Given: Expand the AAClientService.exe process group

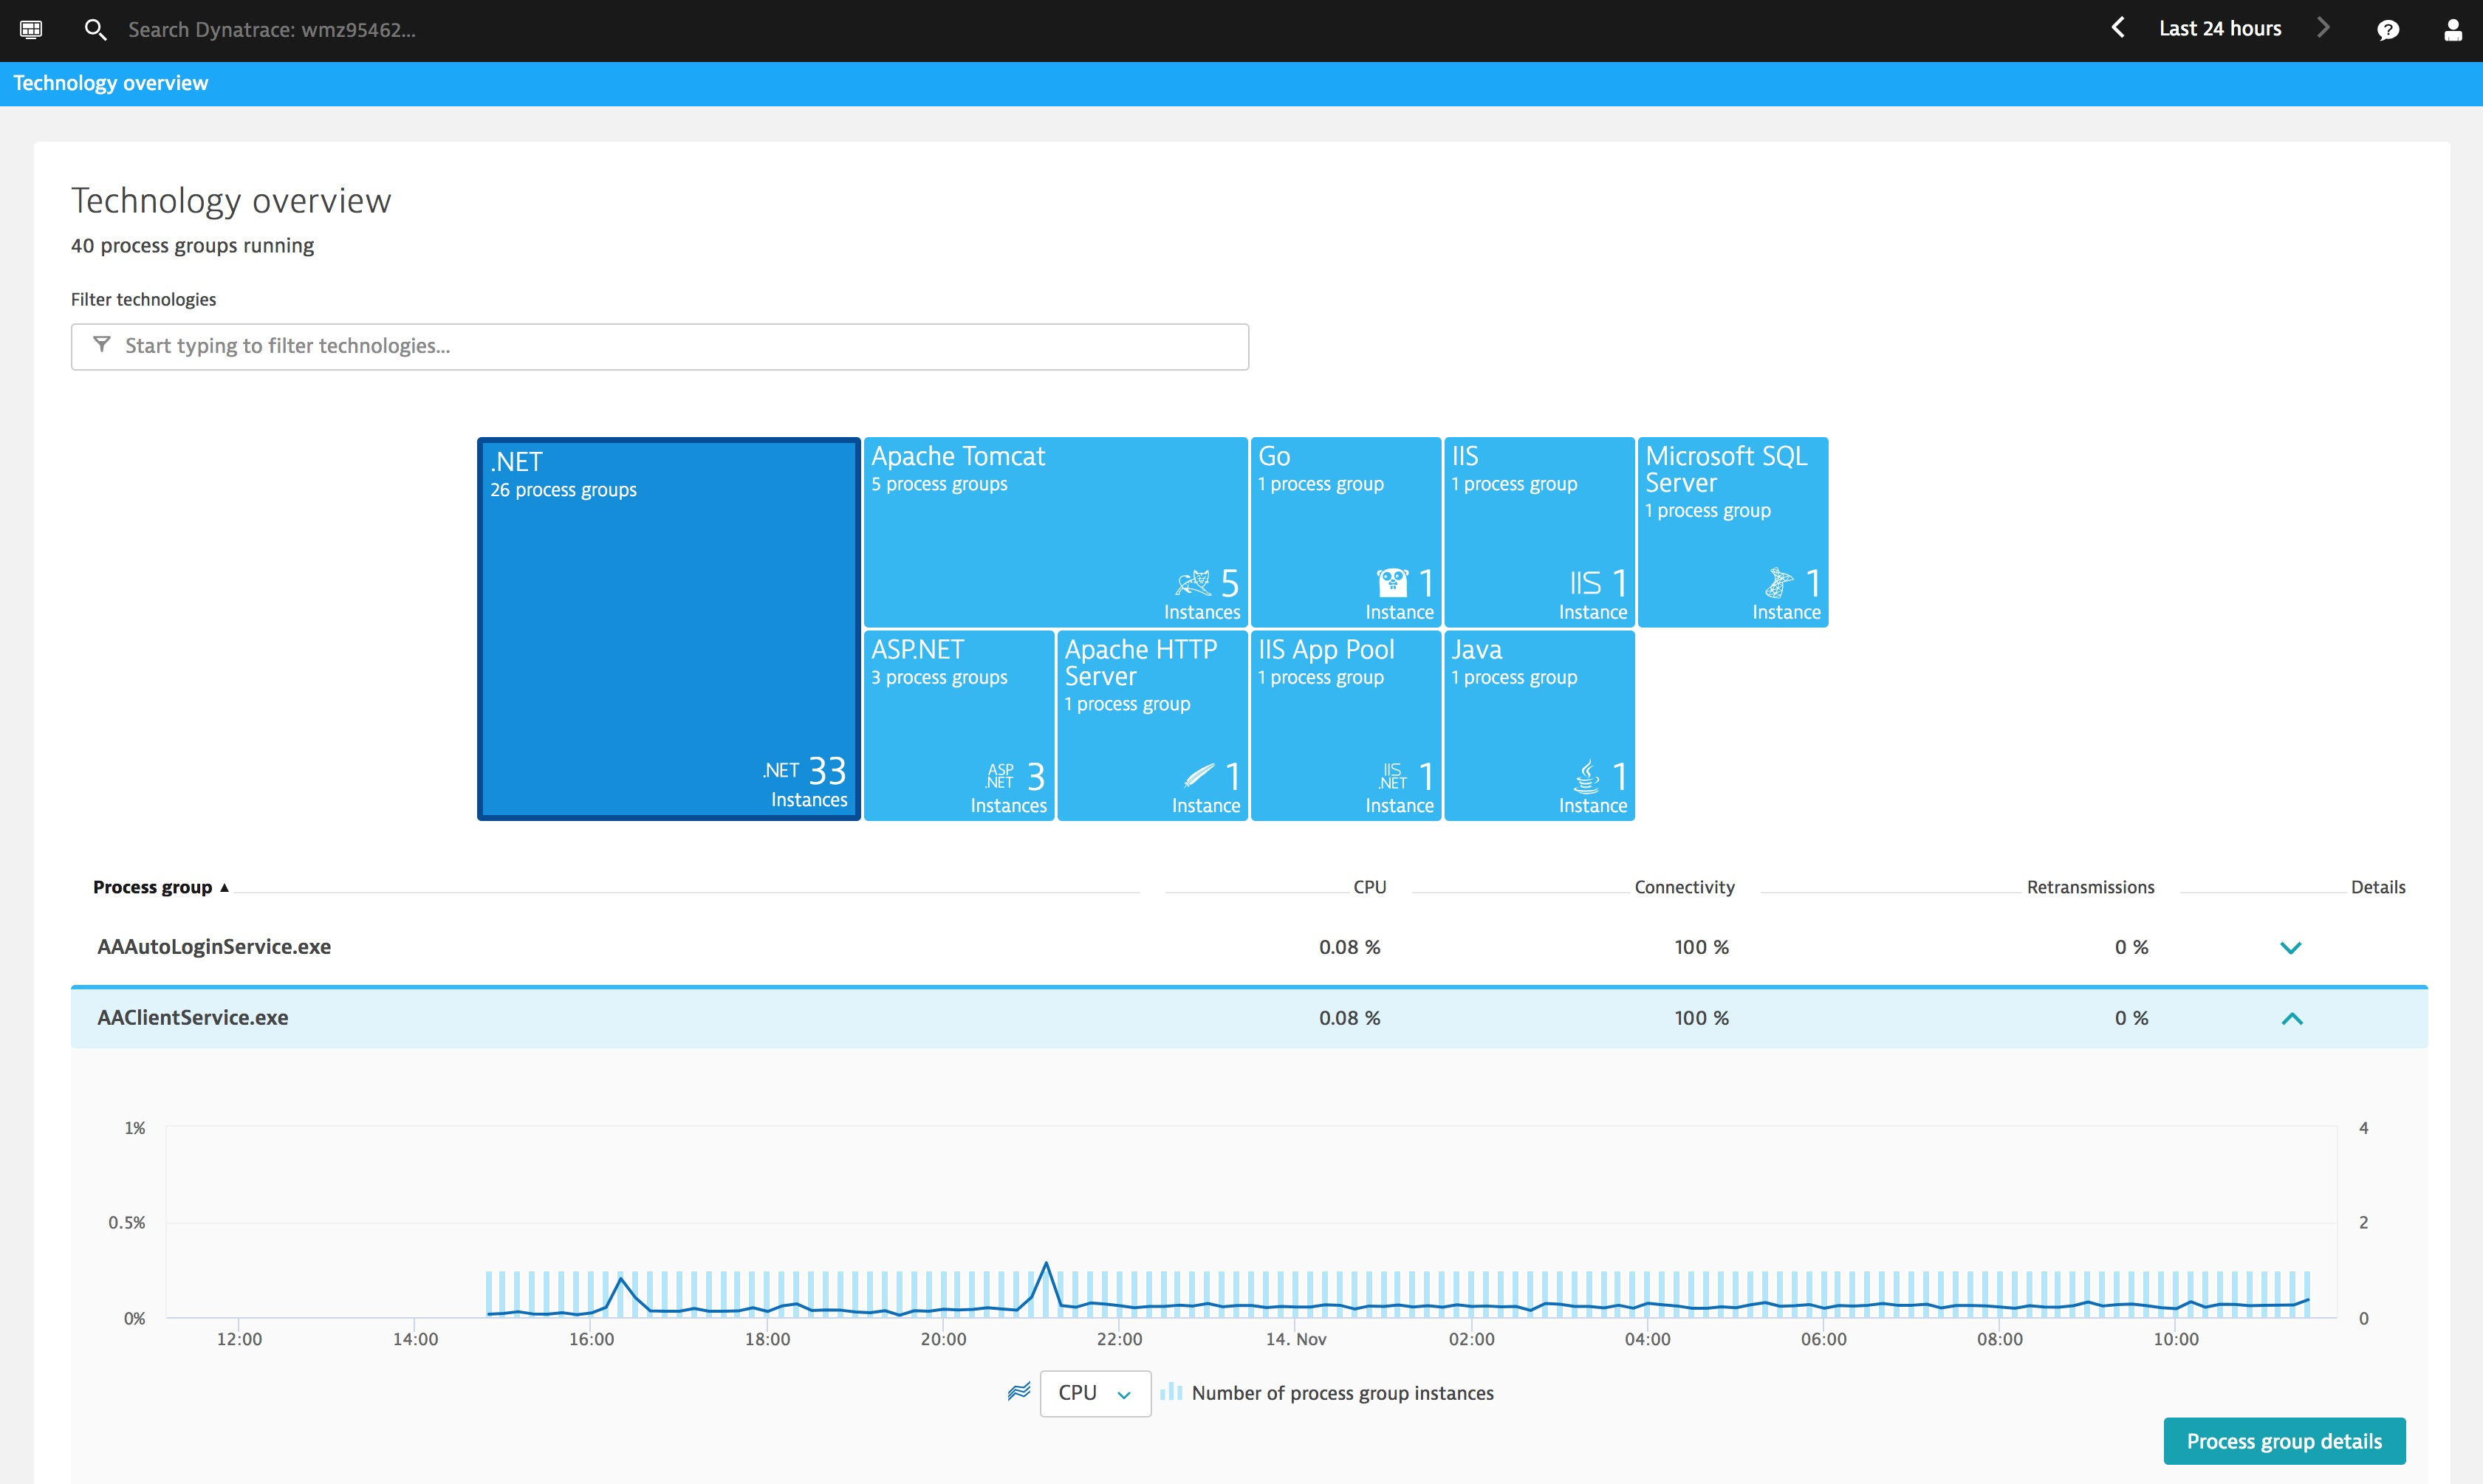Looking at the screenshot, I should tap(2292, 1016).
